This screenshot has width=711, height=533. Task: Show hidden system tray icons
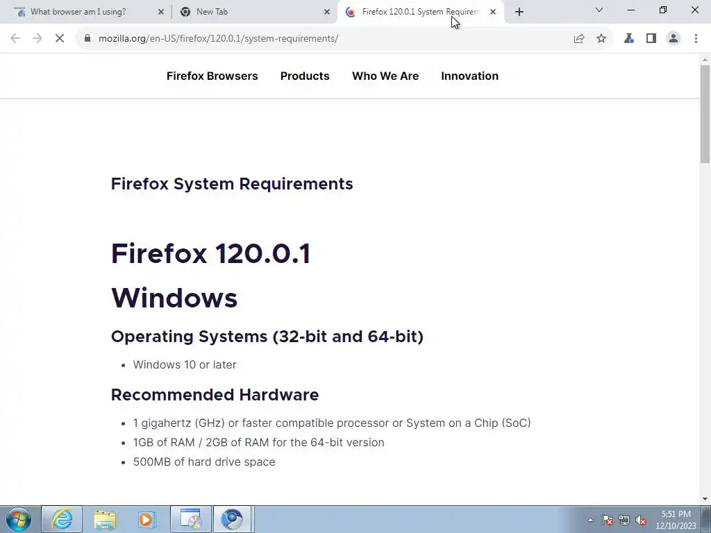(x=590, y=520)
